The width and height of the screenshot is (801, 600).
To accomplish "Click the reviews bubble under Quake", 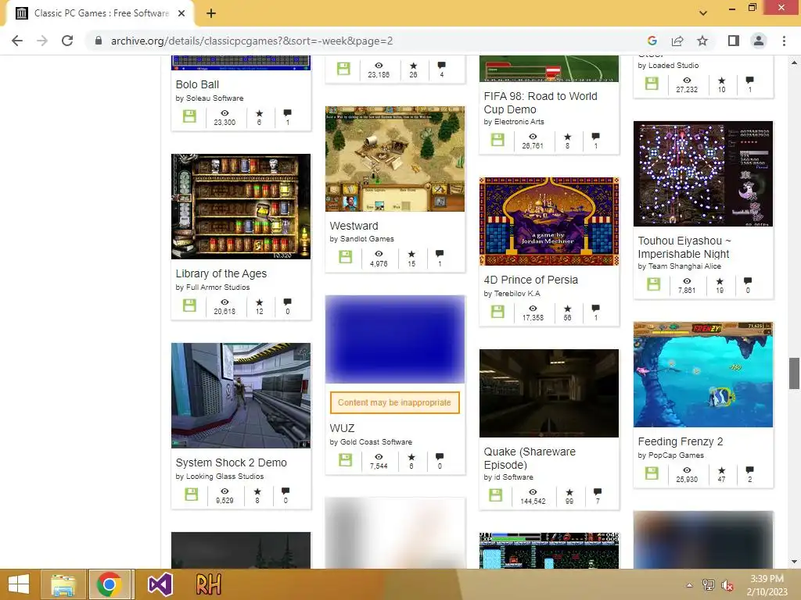I will tap(598, 492).
